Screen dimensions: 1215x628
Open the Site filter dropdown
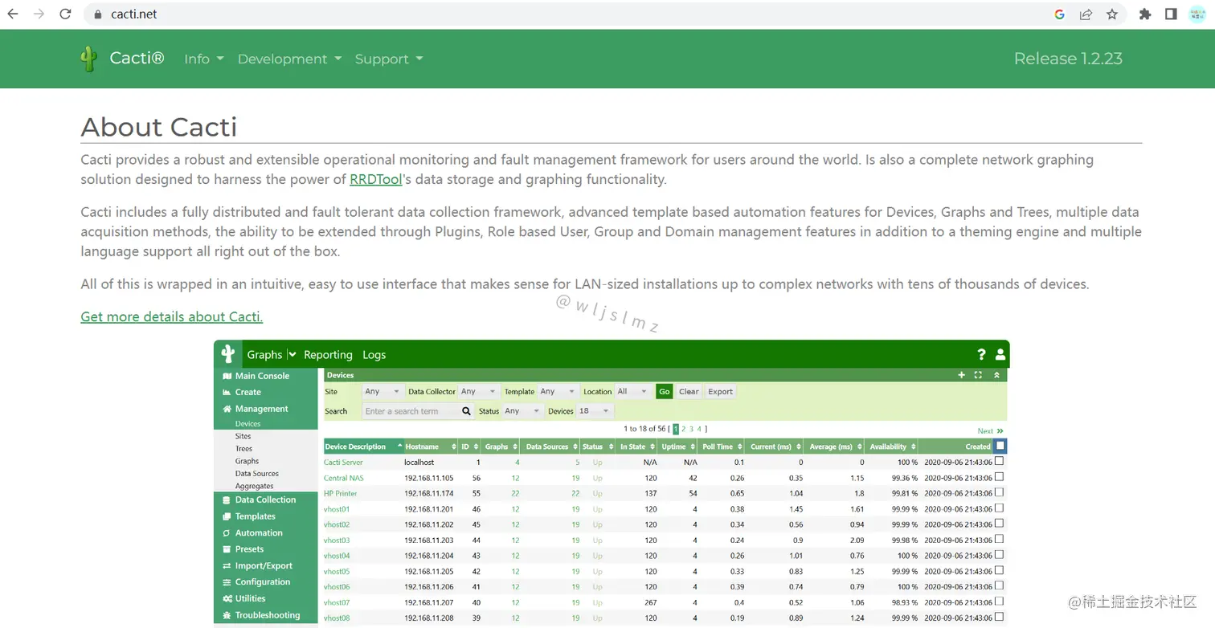382,391
